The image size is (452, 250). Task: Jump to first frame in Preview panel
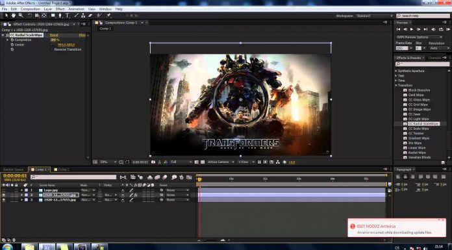398,29
